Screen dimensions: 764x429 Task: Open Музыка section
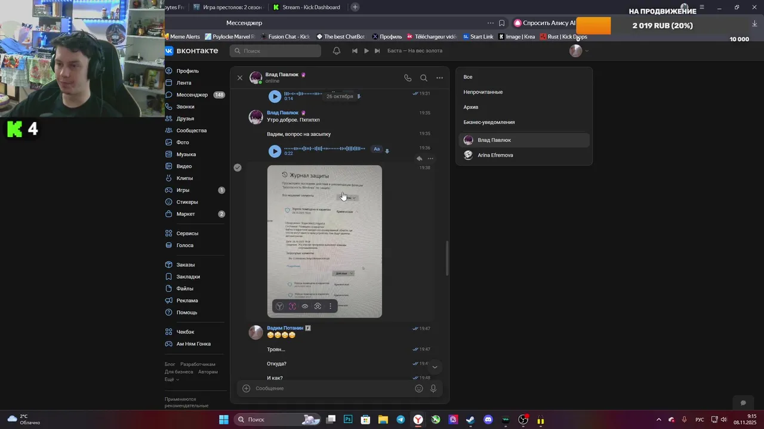pyautogui.click(x=186, y=154)
